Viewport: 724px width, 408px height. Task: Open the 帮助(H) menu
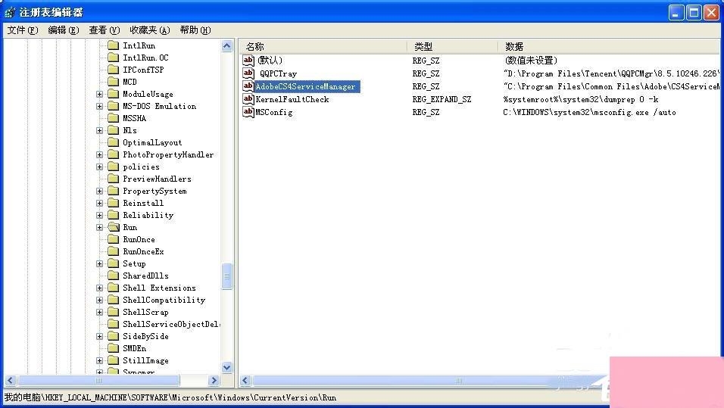click(195, 30)
